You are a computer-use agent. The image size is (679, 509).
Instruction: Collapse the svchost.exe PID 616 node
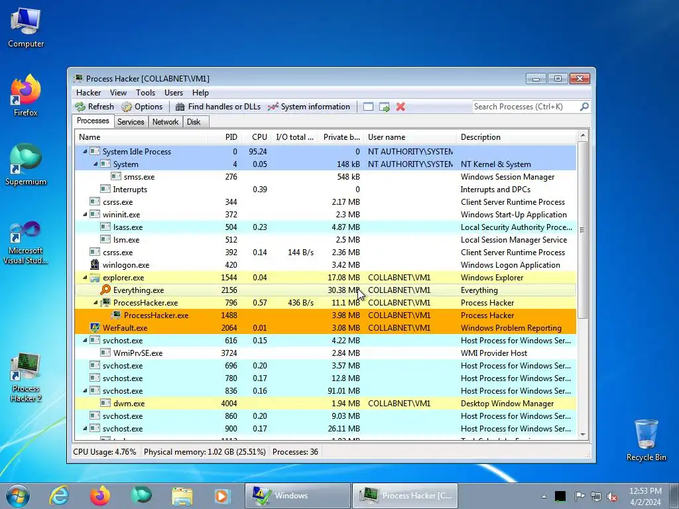(85, 340)
